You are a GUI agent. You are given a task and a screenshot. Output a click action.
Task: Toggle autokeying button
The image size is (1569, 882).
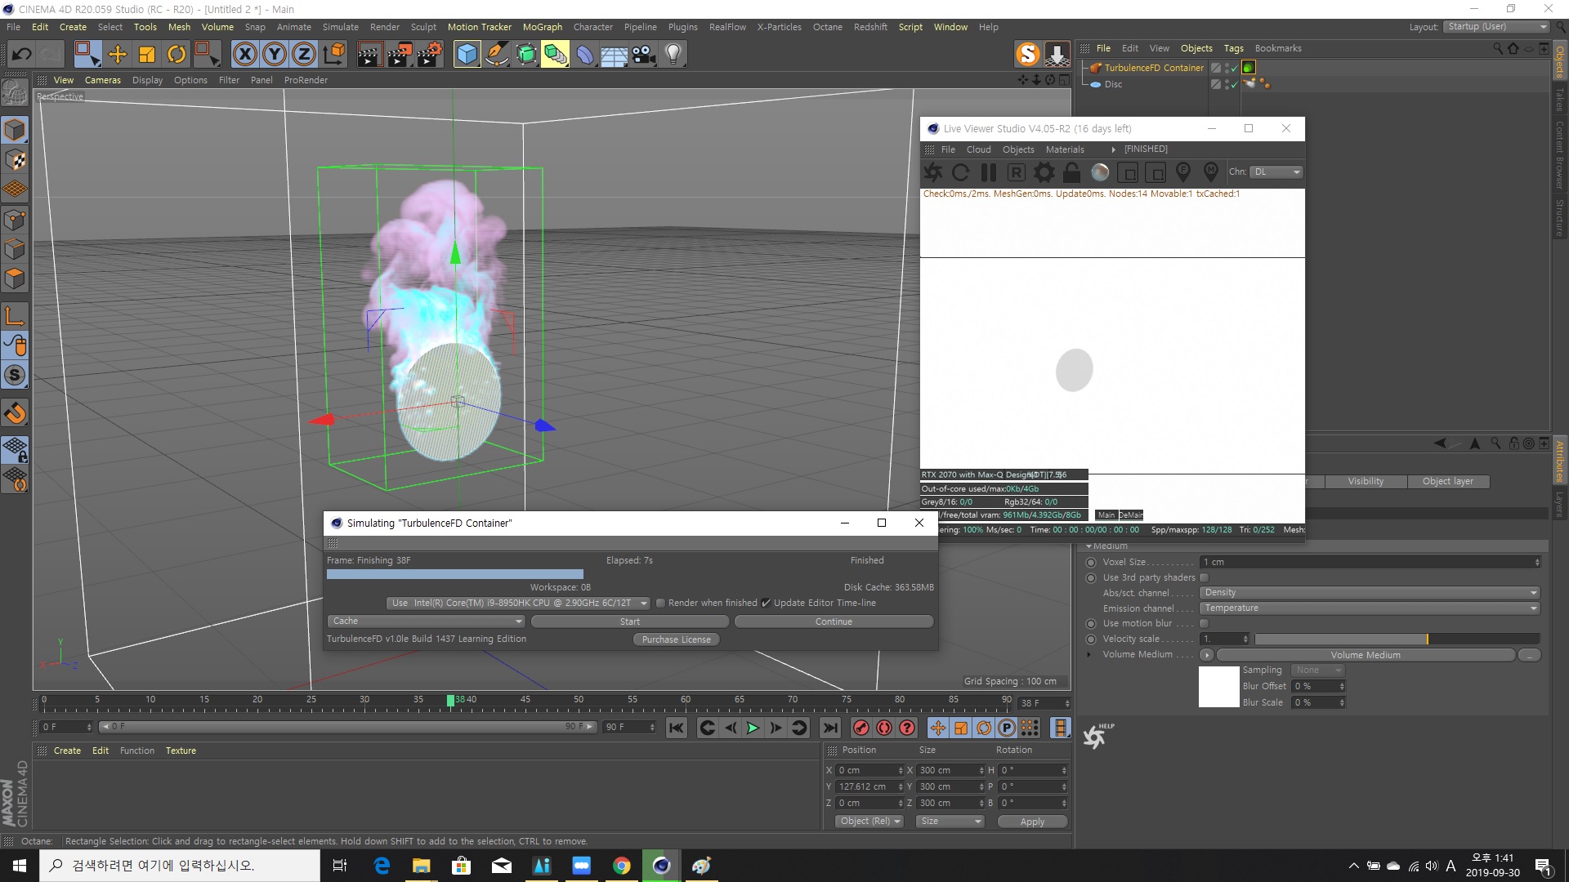[884, 728]
